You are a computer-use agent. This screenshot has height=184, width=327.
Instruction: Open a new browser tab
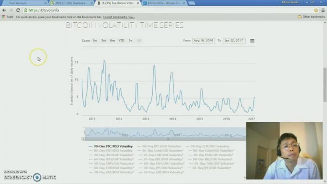tap(192, 3)
